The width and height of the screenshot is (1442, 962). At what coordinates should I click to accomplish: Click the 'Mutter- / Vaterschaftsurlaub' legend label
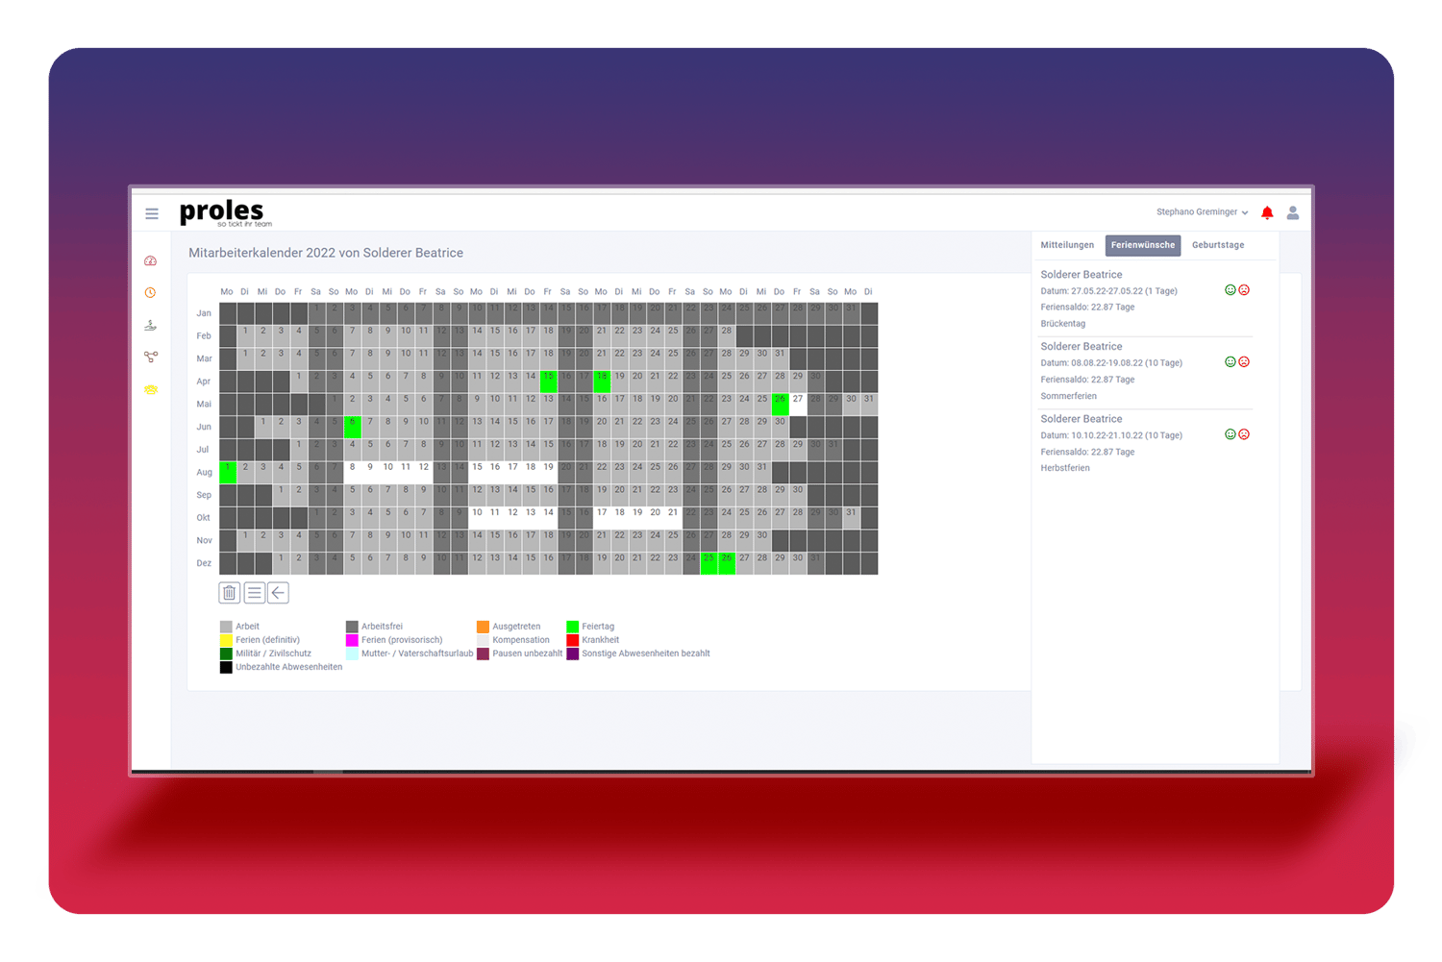[x=417, y=654]
